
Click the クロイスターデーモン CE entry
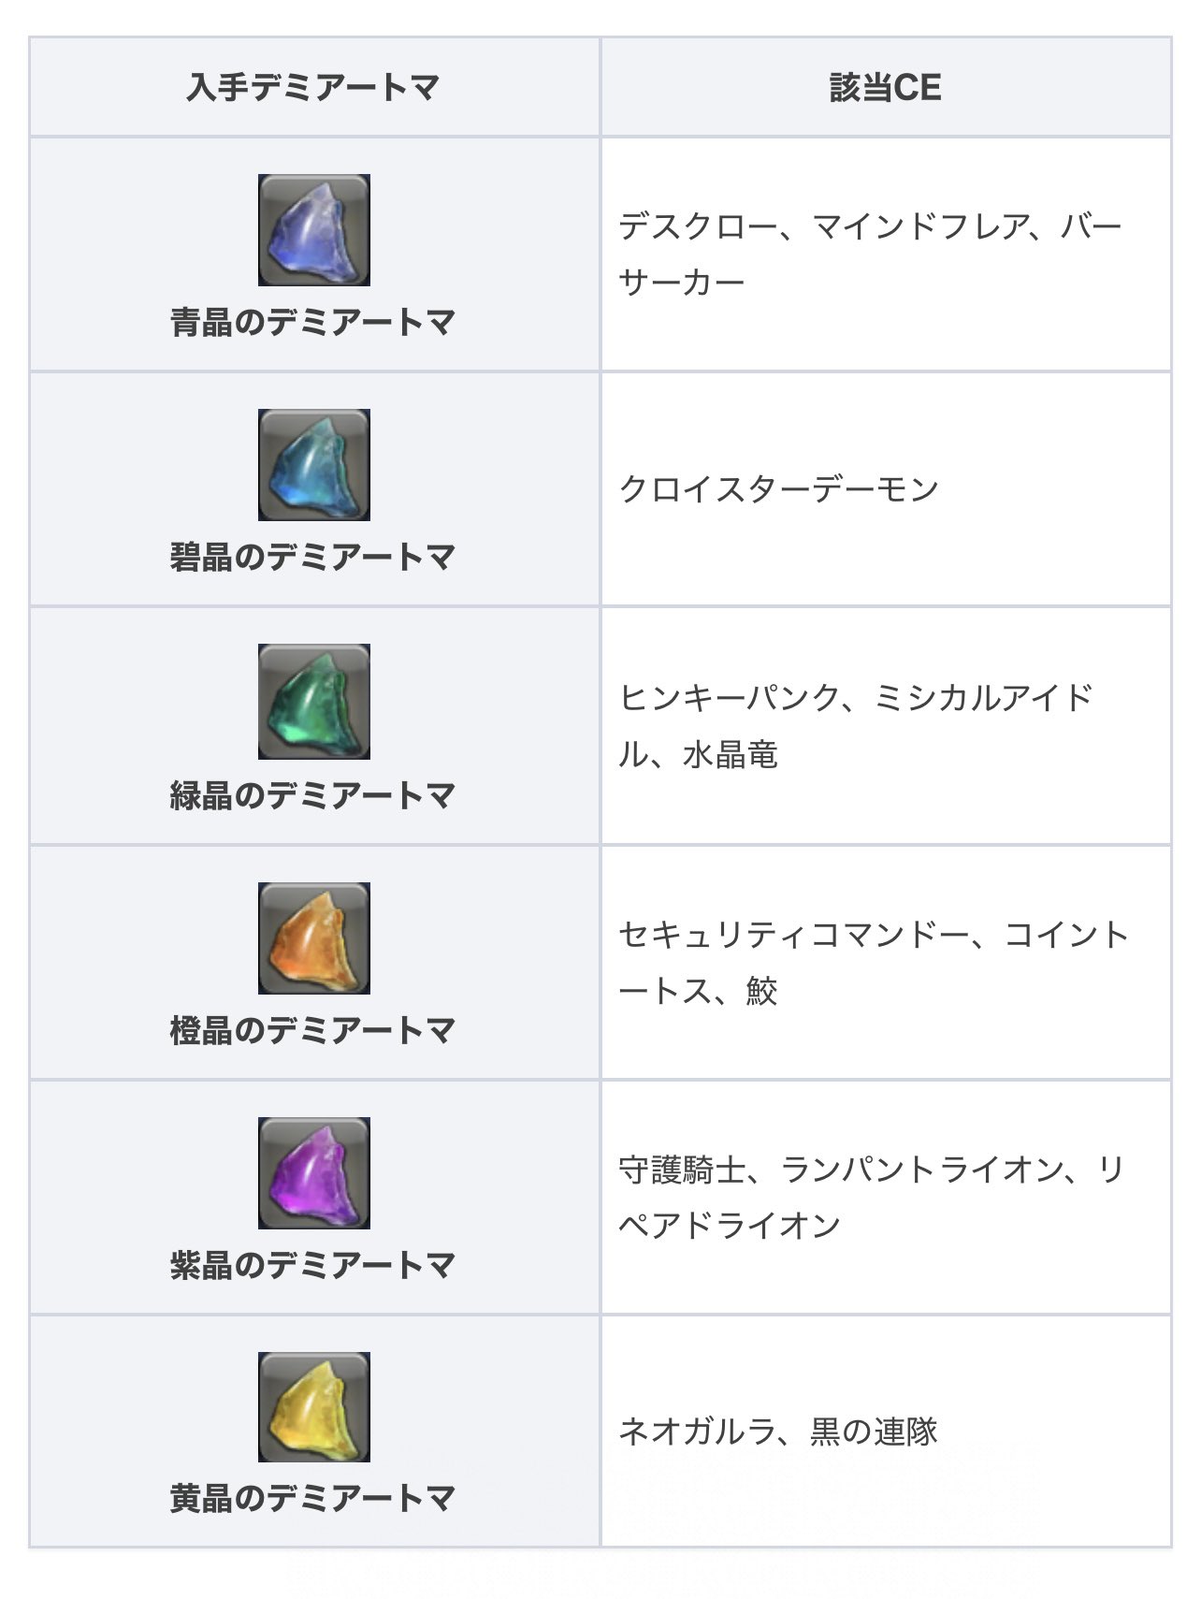point(778,489)
